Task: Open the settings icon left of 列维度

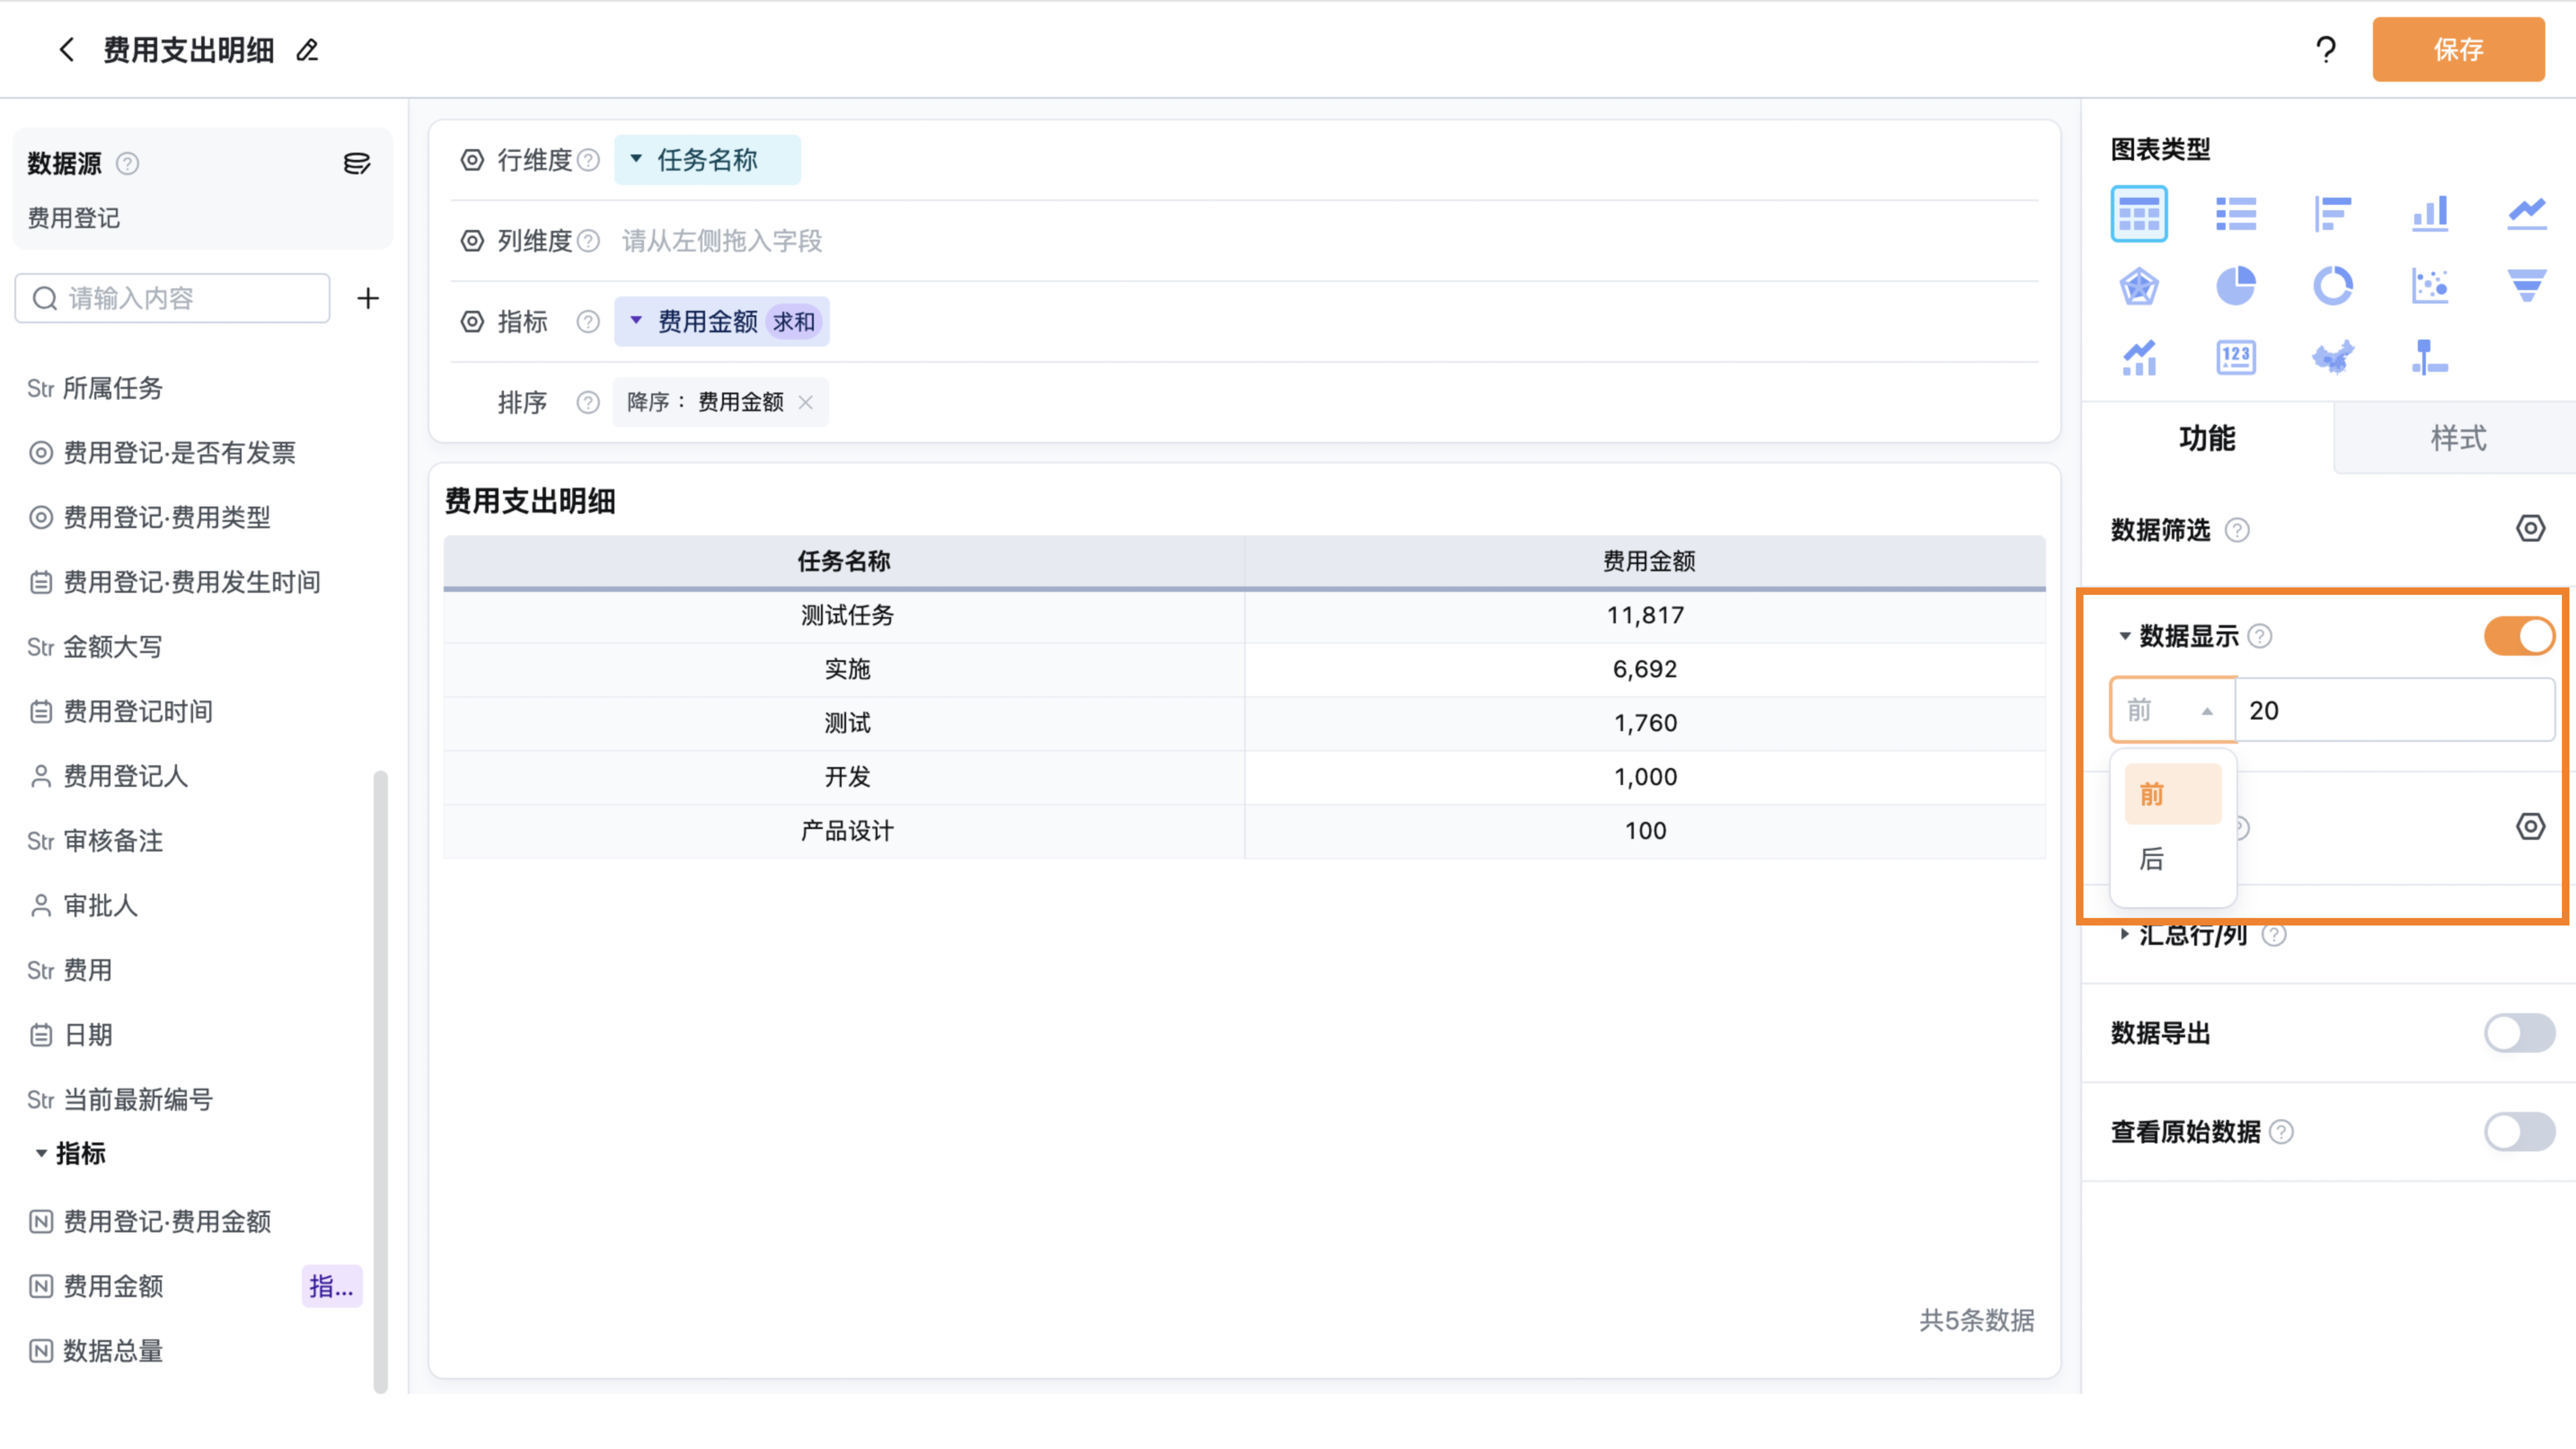Action: coord(472,241)
